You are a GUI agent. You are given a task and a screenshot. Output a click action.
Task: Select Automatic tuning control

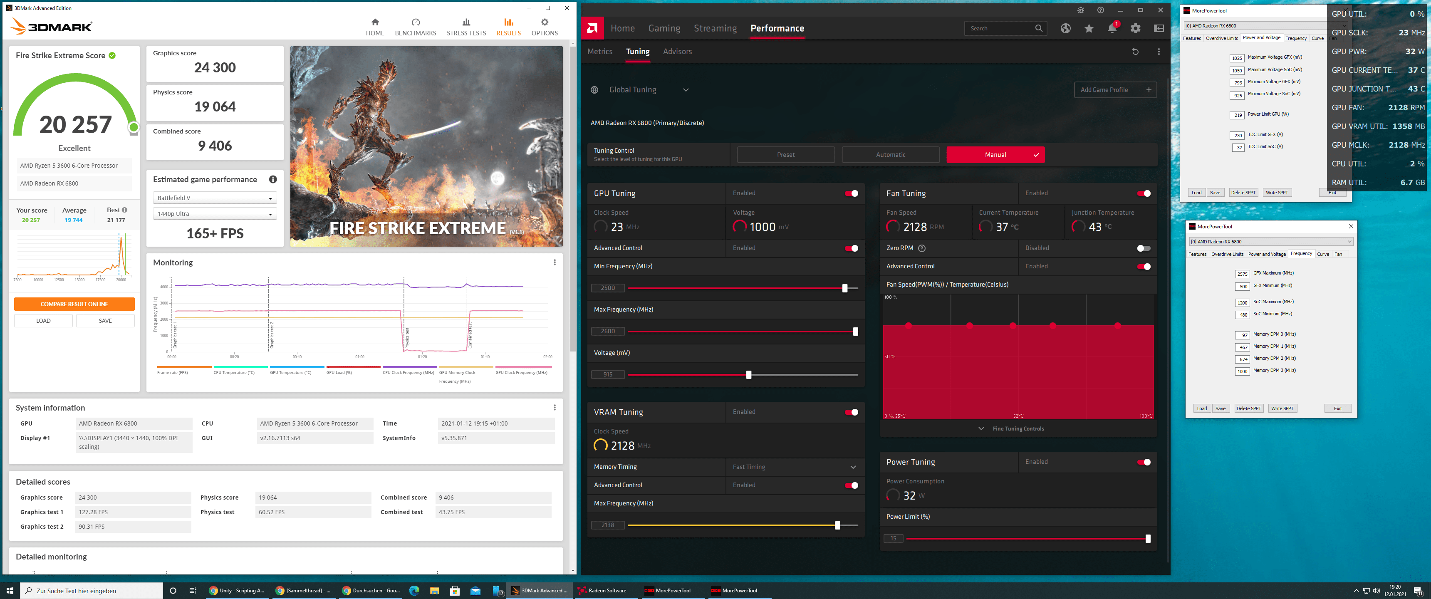[x=891, y=155]
